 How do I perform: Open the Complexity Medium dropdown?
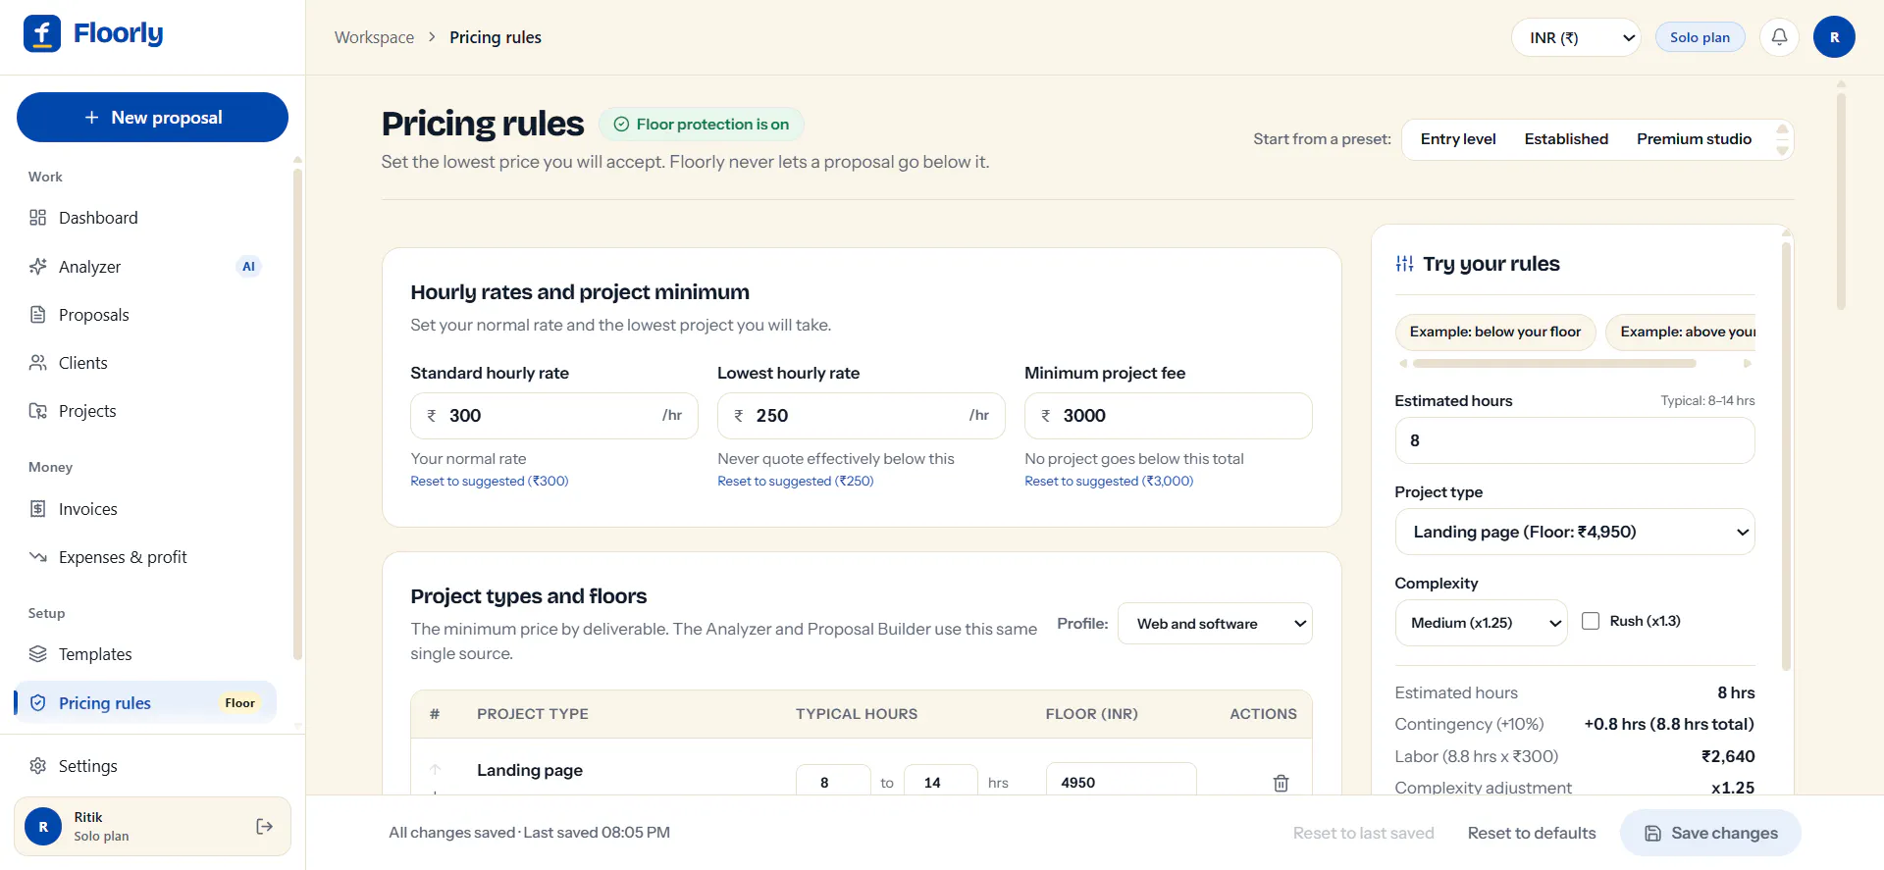[1481, 623]
